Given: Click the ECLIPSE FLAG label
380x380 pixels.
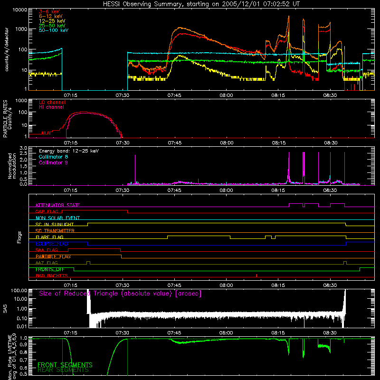Looking at the screenshot, I should pyautogui.click(x=52, y=244).
